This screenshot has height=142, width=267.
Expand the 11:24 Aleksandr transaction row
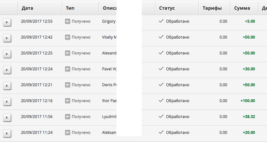pos(7,133)
